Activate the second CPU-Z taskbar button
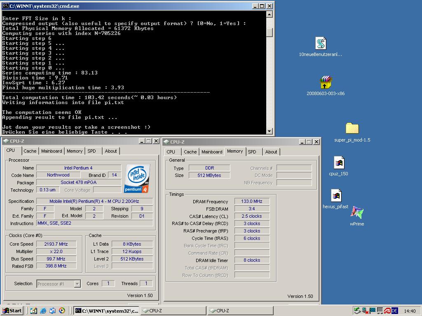 pos(240,311)
